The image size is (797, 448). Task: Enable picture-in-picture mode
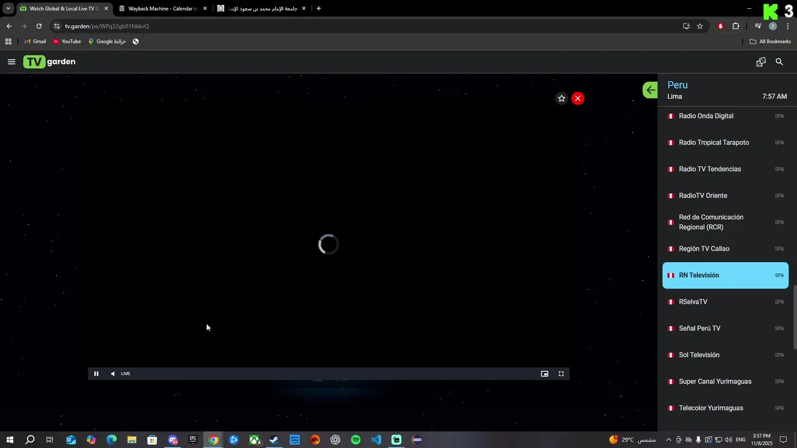(x=544, y=373)
